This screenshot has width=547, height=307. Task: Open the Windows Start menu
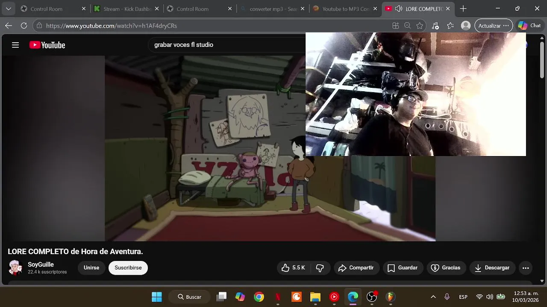pos(157,297)
